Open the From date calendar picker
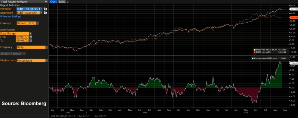Screen dimensions: 298x118 tap(31, 37)
